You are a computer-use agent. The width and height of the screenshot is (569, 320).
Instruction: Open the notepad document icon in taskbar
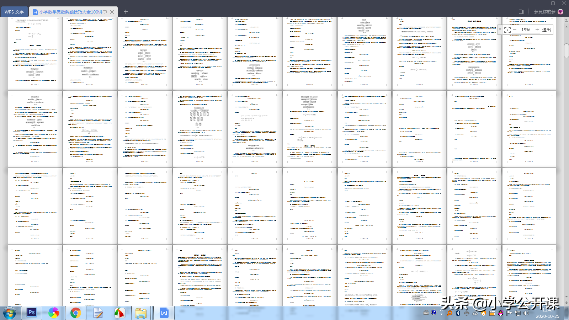[98, 313]
